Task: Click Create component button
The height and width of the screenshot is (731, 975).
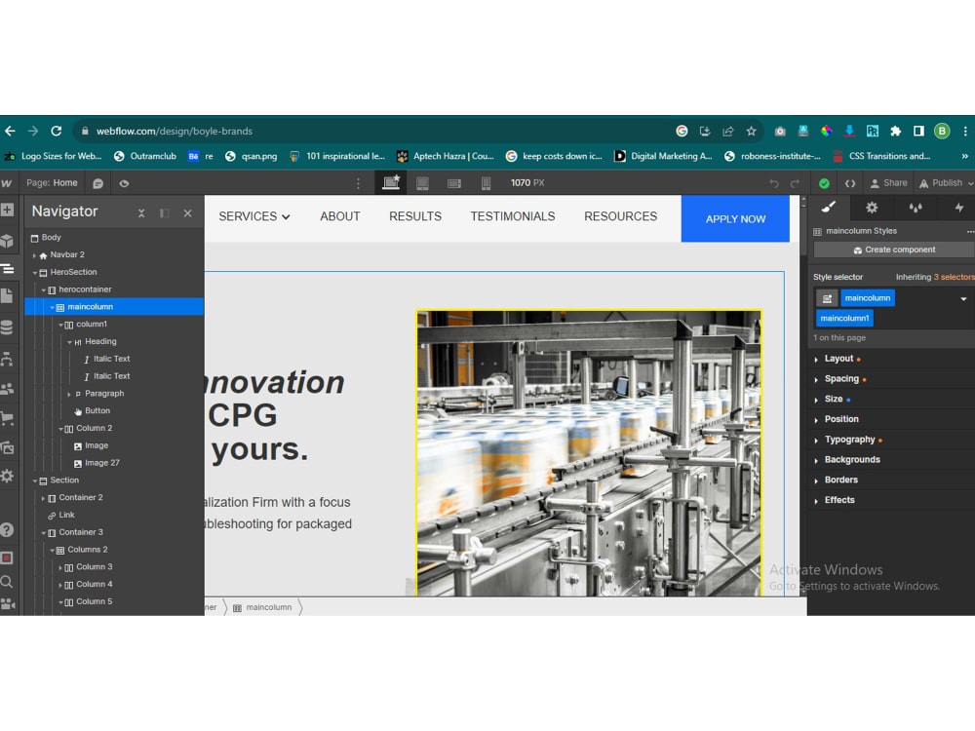Action: 893,250
